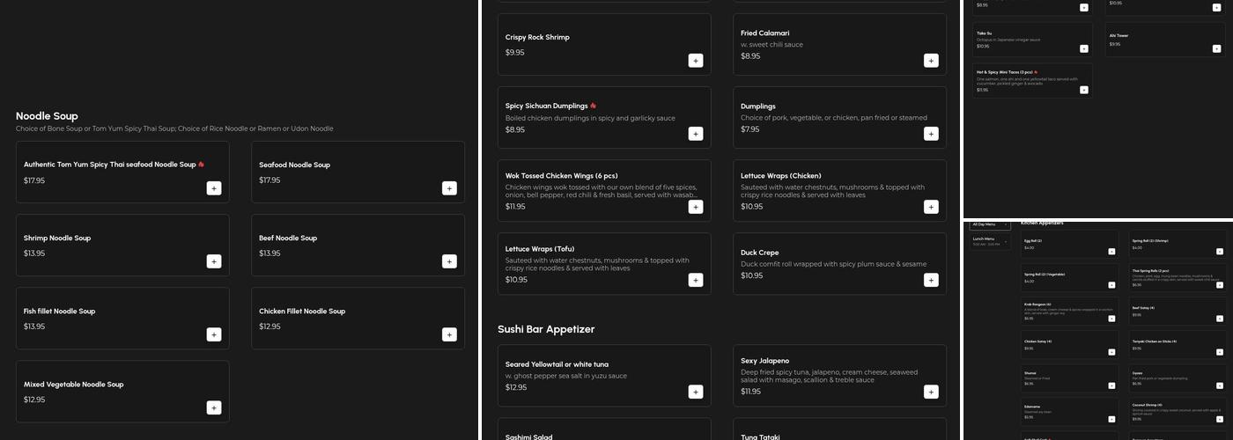This screenshot has height=440, width=1233.
Task: Add Spicy Sichuan Dumplings to cart
Action: (696, 133)
